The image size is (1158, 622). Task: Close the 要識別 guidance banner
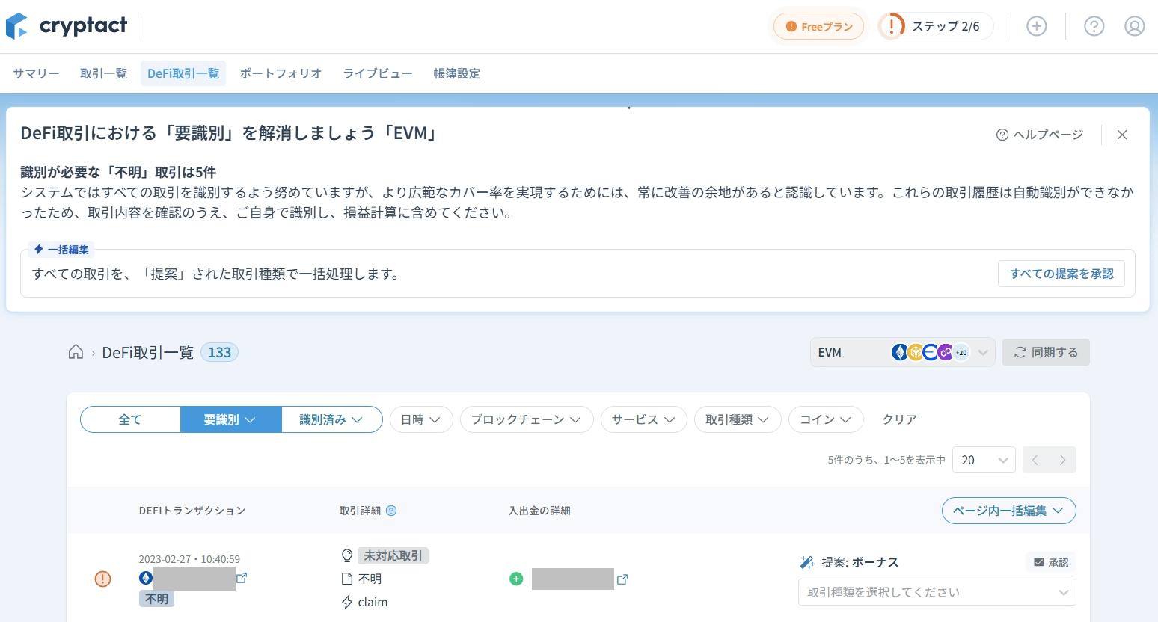[x=1122, y=135]
